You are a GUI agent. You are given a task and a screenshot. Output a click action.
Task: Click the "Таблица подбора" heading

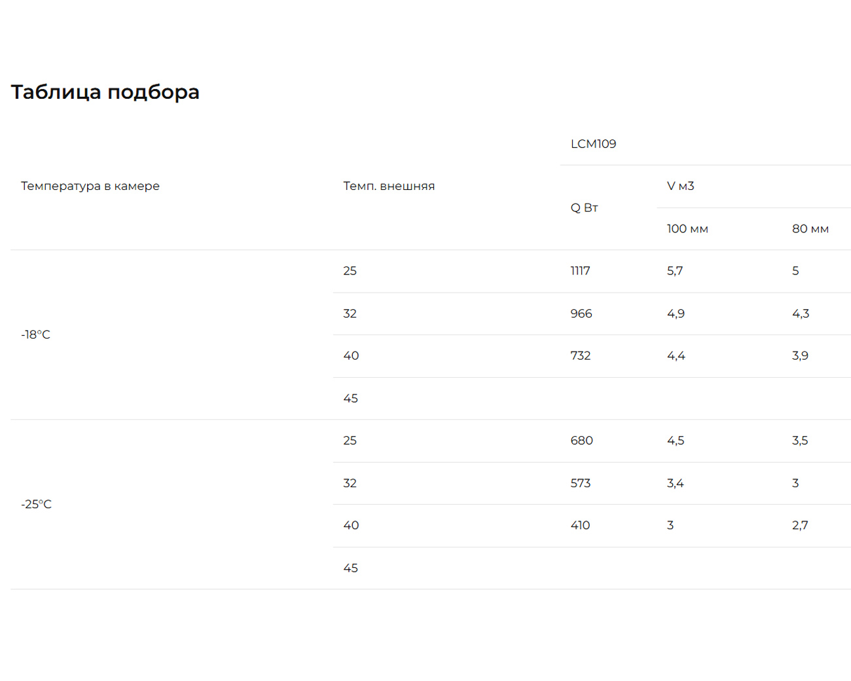pyautogui.click(x=105, y=92)
